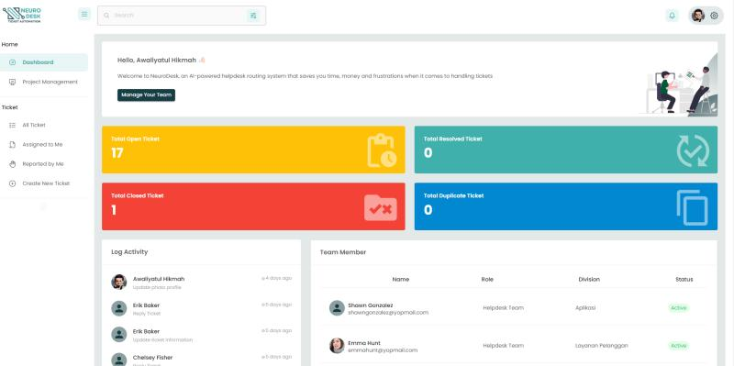Click the copy icon on Duplicate Ticket card
Viewport: 734px width, 366px height.
(x=693, y=207)
